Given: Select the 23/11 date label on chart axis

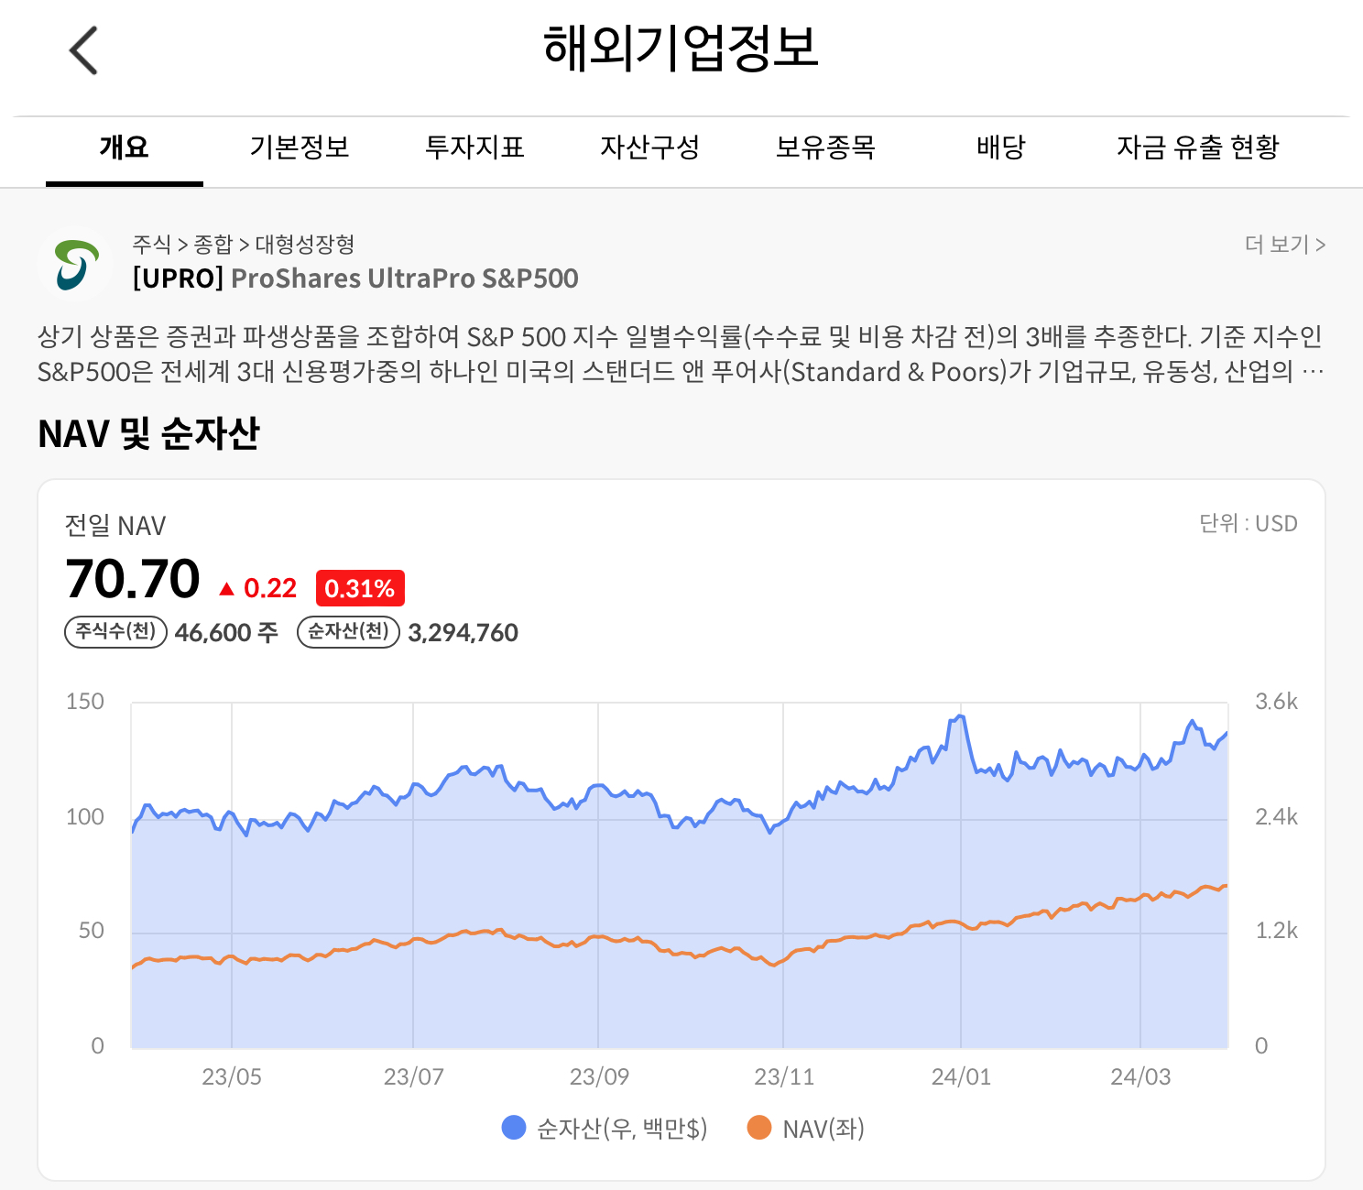Looking at the screenshot, I should [784, 1076].
